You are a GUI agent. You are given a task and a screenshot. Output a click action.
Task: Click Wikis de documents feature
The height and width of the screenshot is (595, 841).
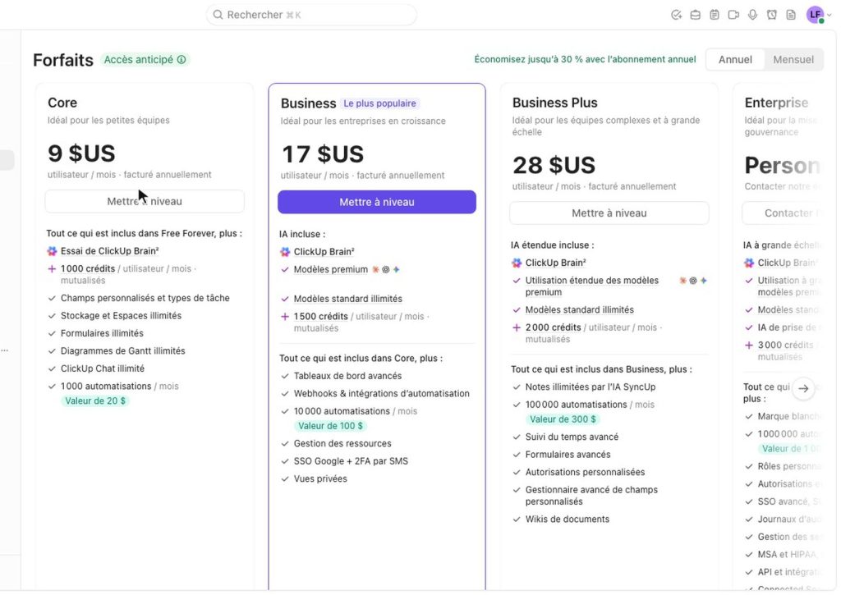(x=567, y=519)
